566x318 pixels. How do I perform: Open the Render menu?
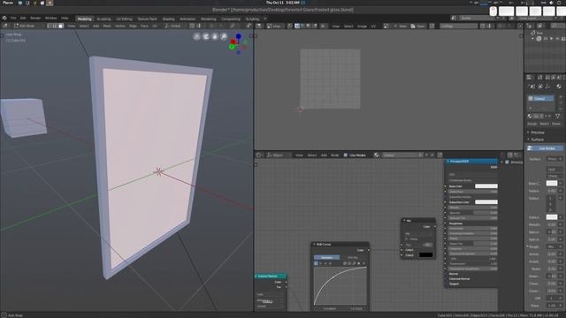click(x=35, y=18)
